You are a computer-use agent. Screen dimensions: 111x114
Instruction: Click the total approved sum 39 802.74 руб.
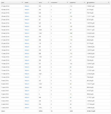[x=91, y=111]
